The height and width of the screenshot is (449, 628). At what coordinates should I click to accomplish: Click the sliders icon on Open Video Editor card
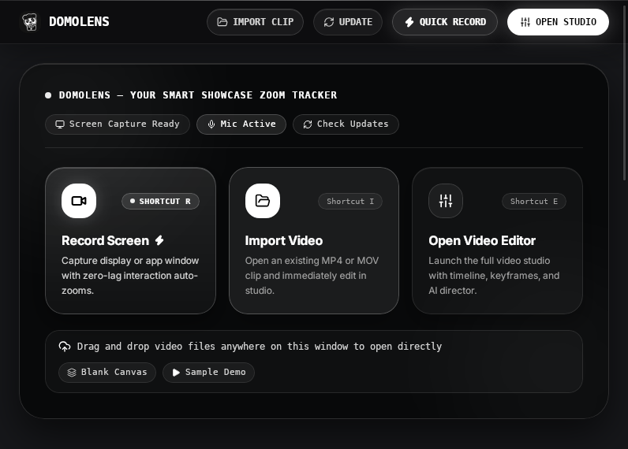pyautogui.click(x=446, y=201)
